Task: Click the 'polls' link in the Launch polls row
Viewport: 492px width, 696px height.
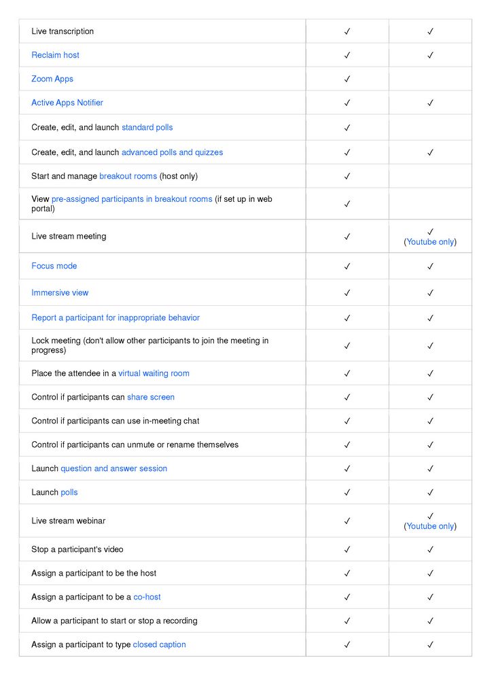Action: click(x=69, y=492)
